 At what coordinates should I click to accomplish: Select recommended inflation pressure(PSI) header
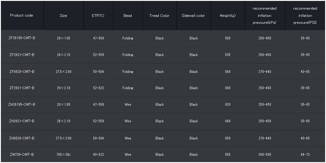305,16
